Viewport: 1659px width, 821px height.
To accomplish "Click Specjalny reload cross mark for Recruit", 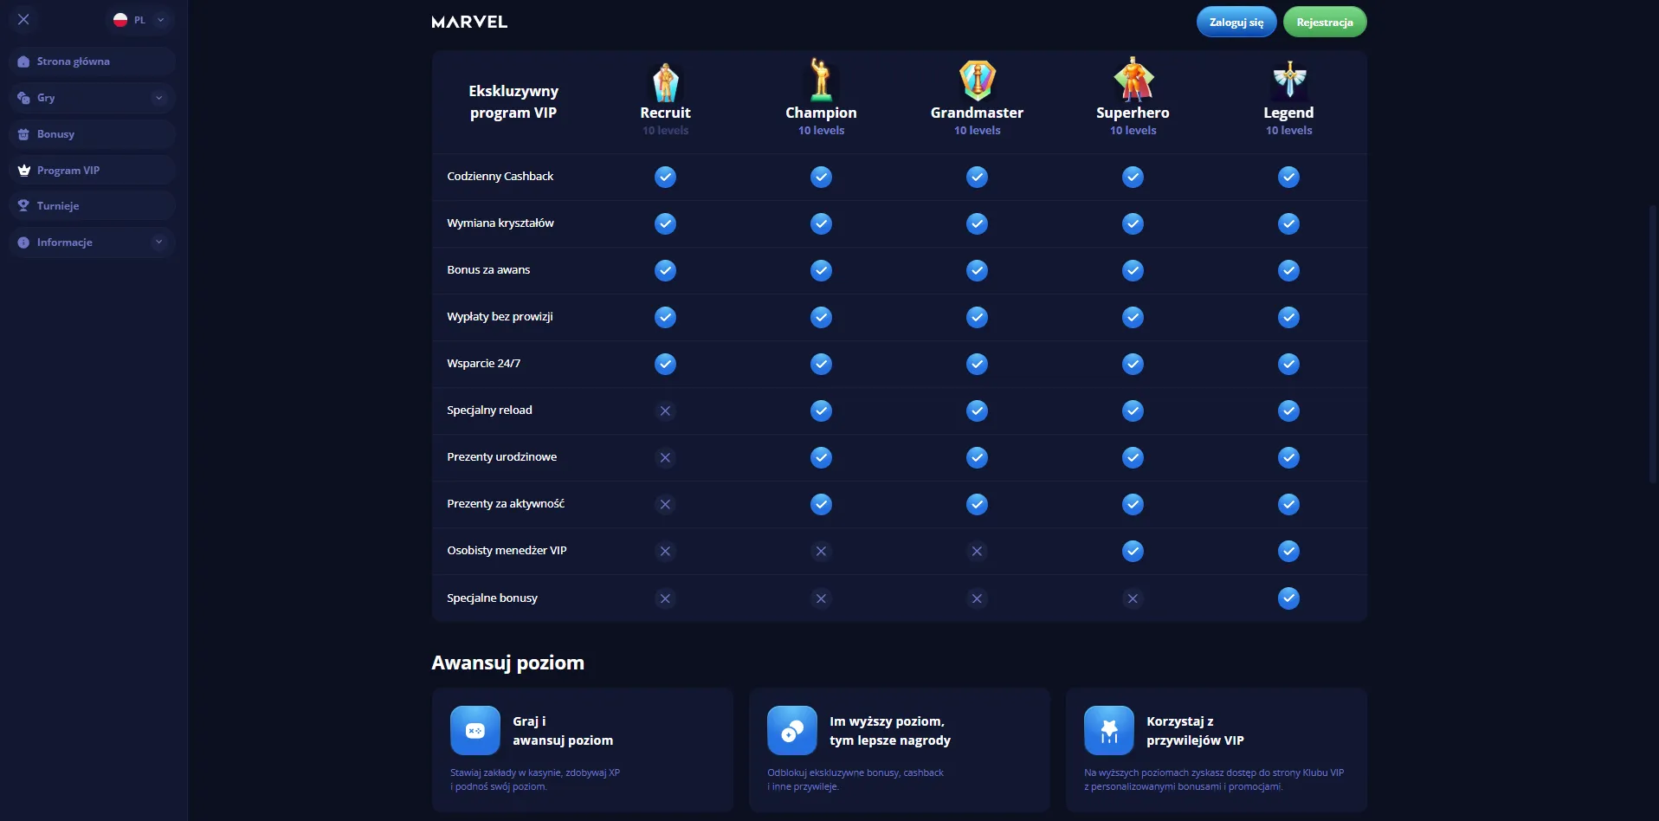I will pyautogui.click(x=665, y=410).
